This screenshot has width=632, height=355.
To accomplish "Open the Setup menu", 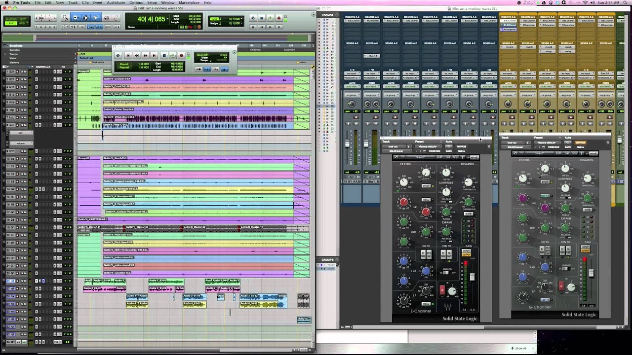I will pos(152,2).
